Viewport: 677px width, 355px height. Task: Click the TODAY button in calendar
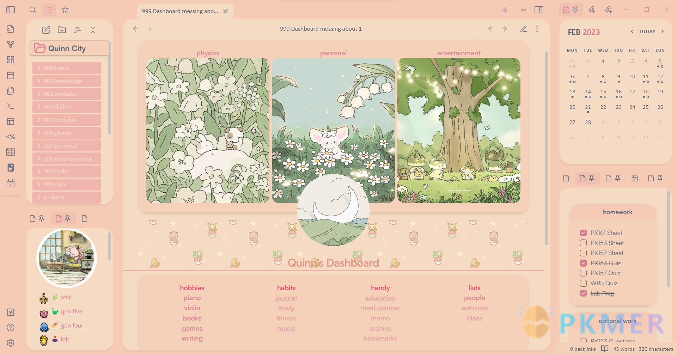[x=647, y=31]
